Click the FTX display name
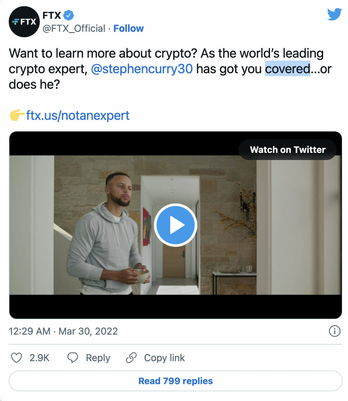 [x=52, y=15]
